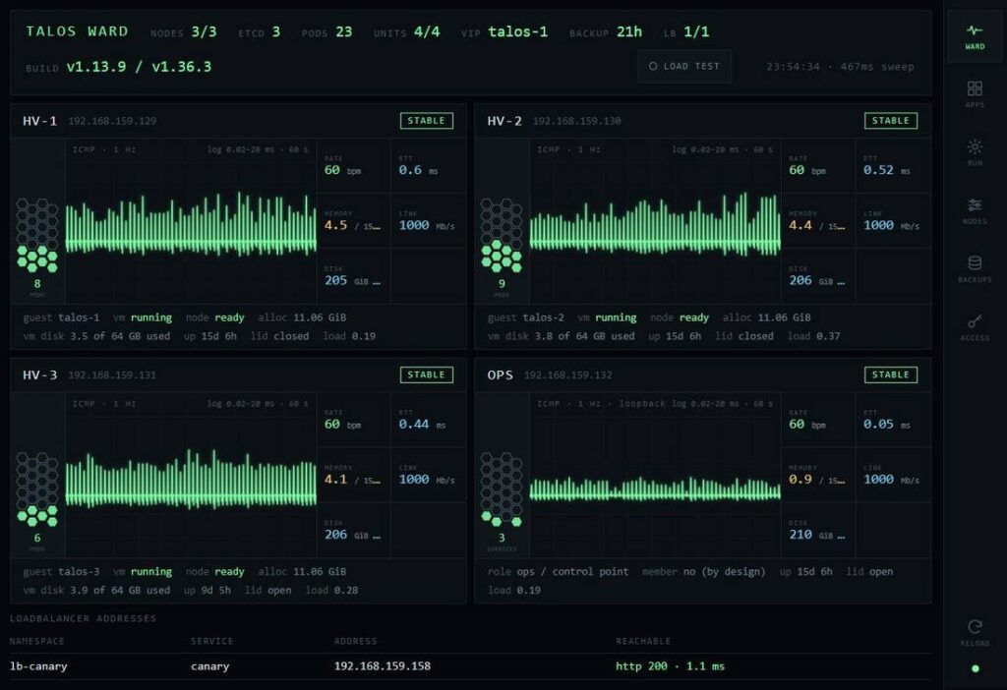Click the HV-3 pods hexagon cluster
This screenshot has width=1007, height=690.
coord(37,489)
